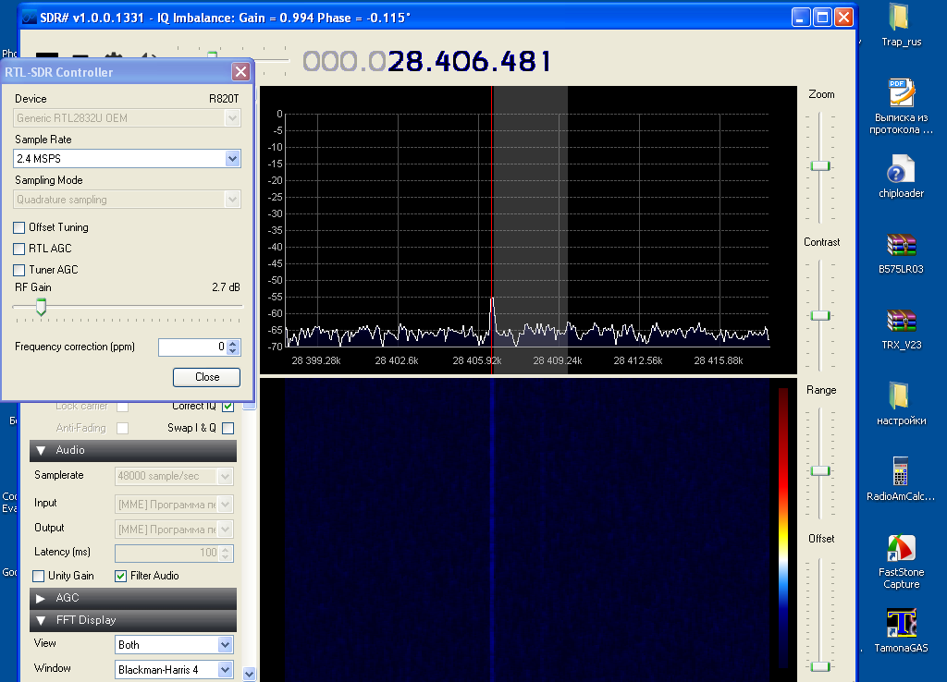Open the TRX_V23 archive icon

click(x=900, y=321)
